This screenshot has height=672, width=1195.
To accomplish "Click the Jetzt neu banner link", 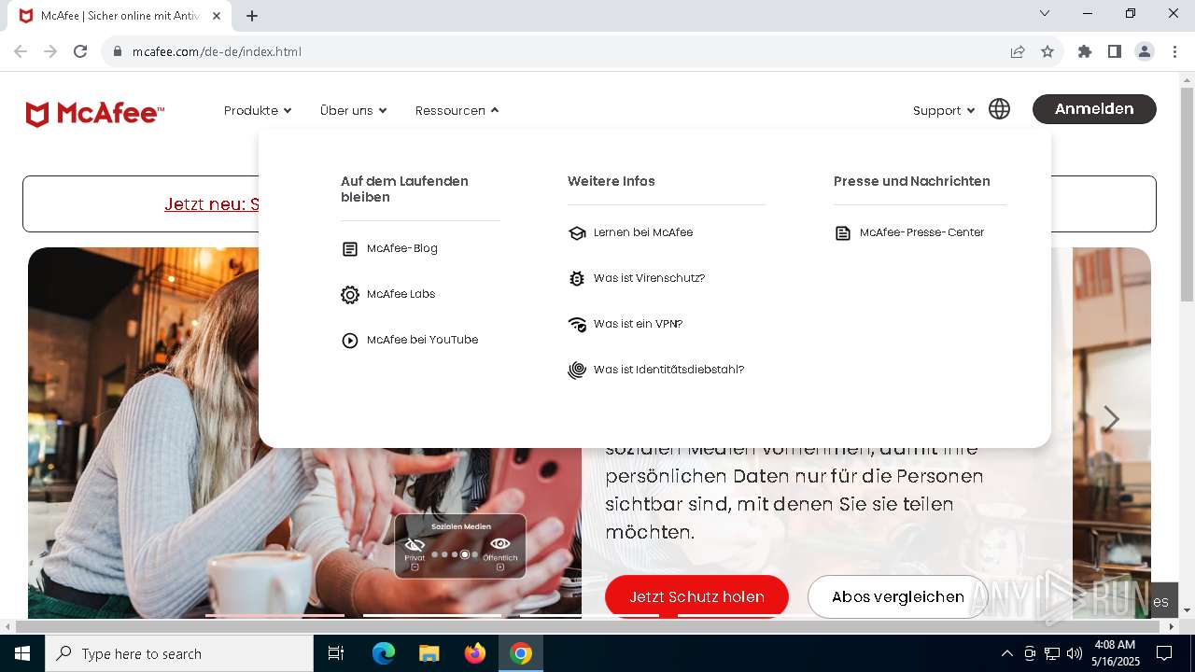I will click(211, 203).
